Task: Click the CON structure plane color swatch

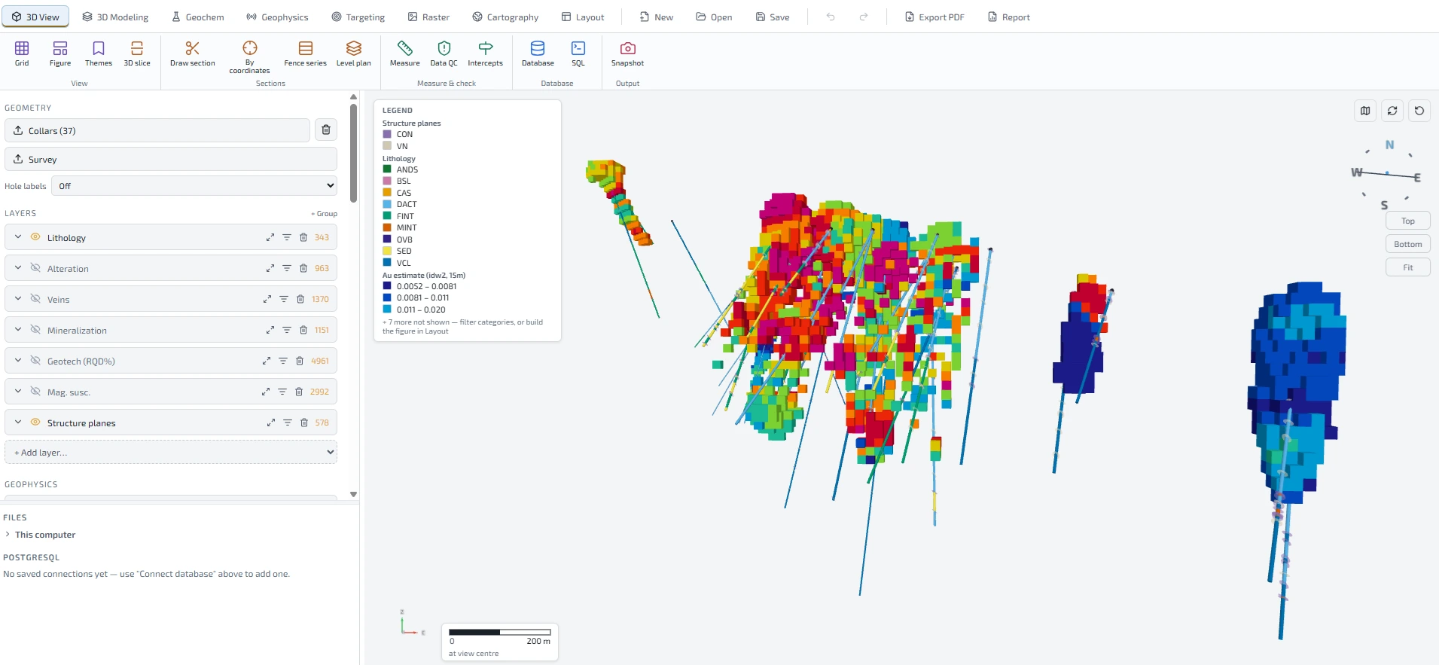Action: (387, 134)
